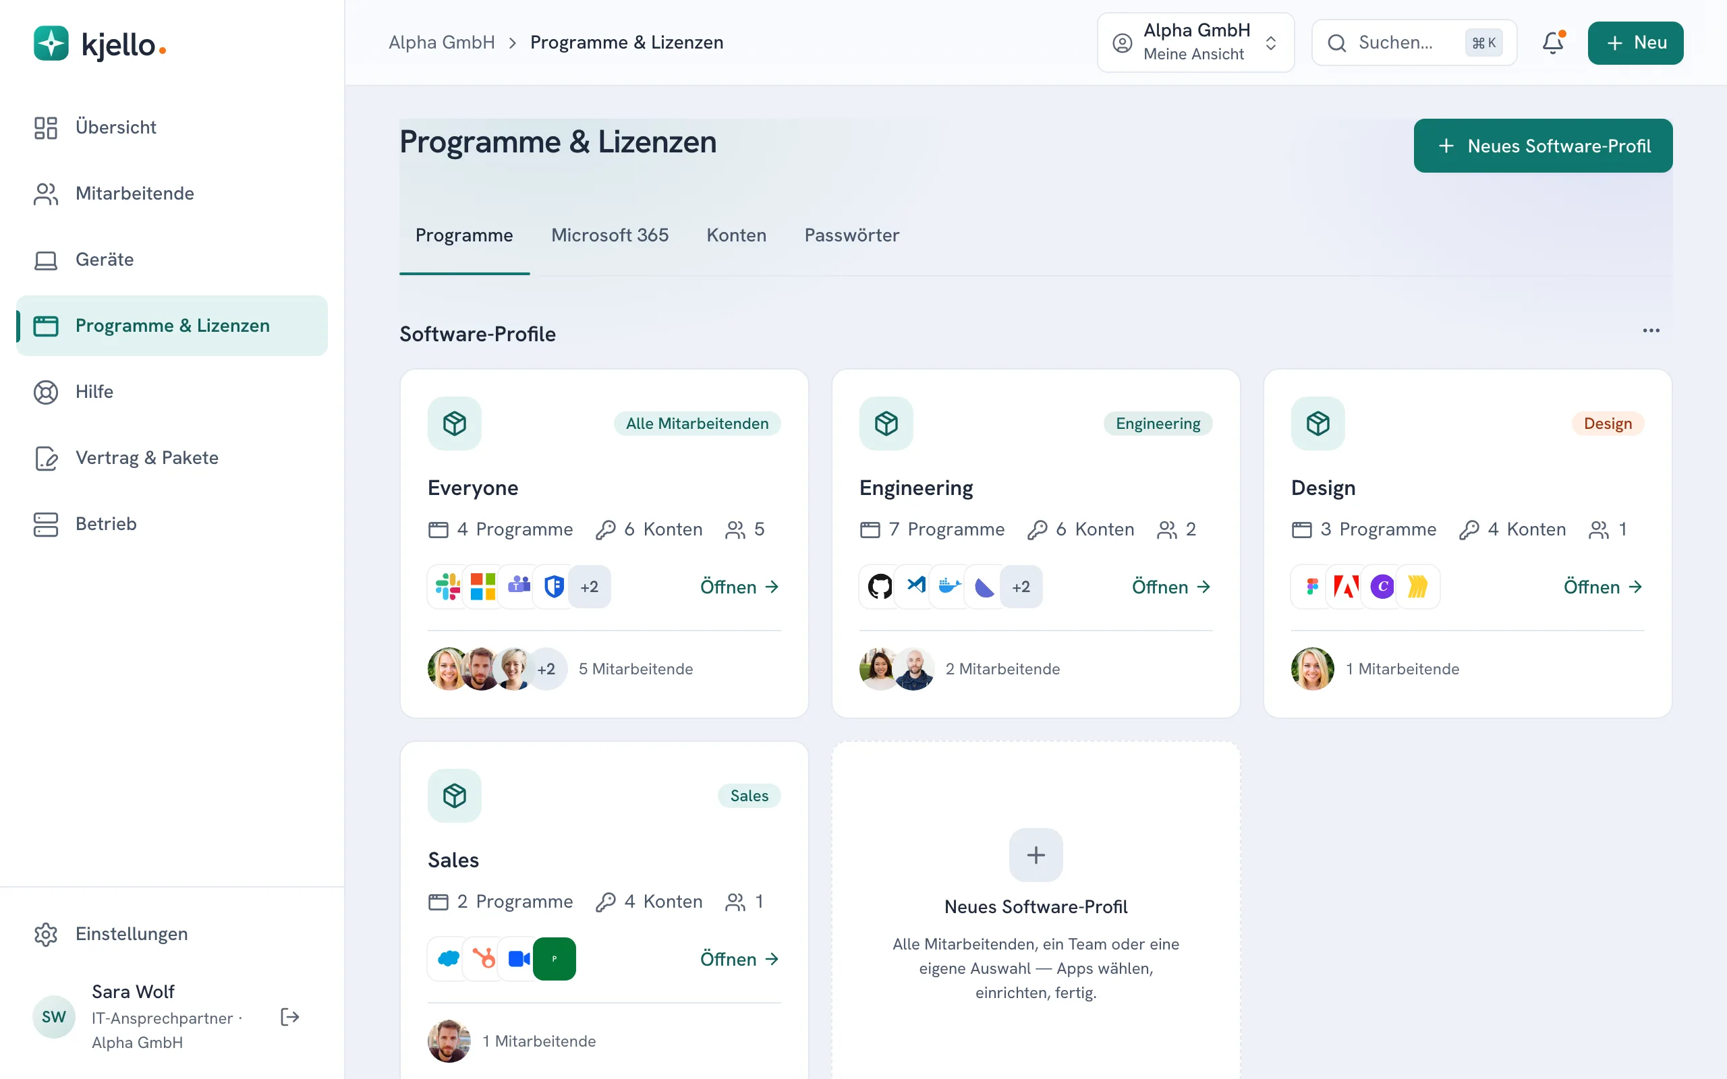Click the Salesforce cloud icon in Sales card
1727x1079 pixels.
click(448, 958)
